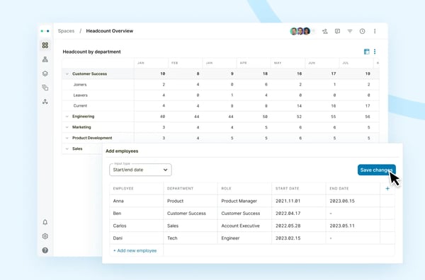Open the dashboard grid icon in sidebar
Screen dimensions: 425x280
point(45,45)
